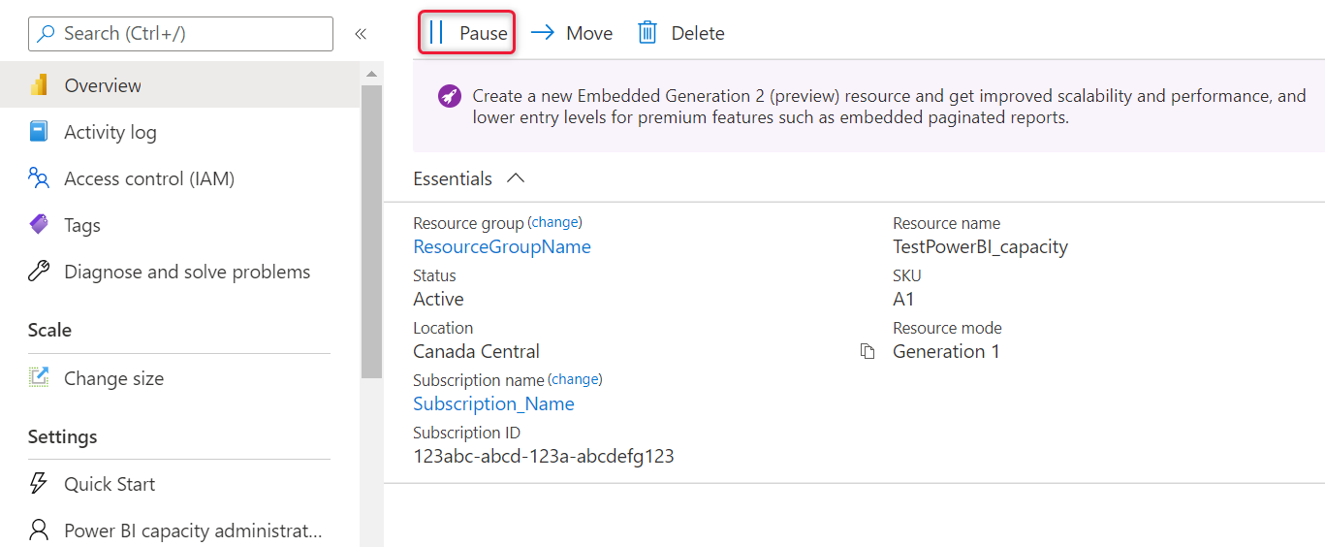Open Power BI capacity administrators

point(192,531)
